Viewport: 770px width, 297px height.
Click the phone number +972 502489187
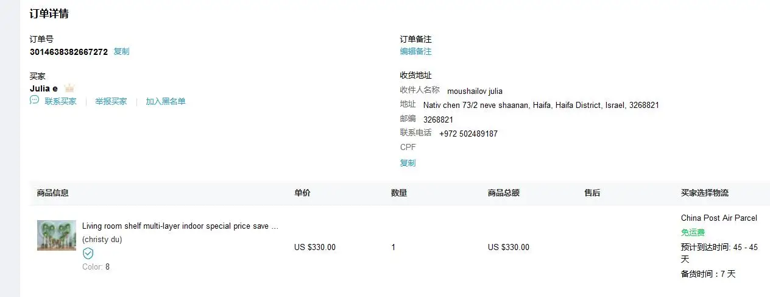coord(468,134)
